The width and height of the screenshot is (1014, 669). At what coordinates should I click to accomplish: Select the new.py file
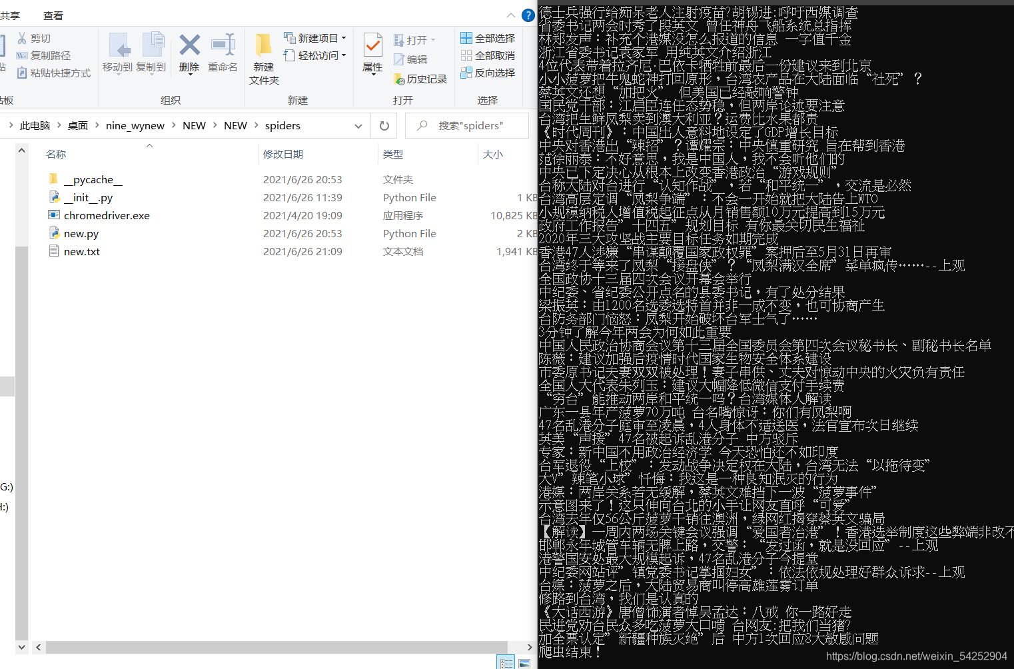(x=81, y=233)
